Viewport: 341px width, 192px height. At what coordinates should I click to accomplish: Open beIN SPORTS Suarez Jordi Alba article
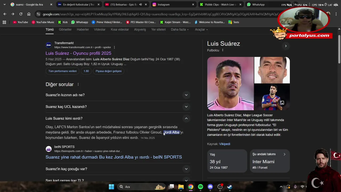[114, 157]
